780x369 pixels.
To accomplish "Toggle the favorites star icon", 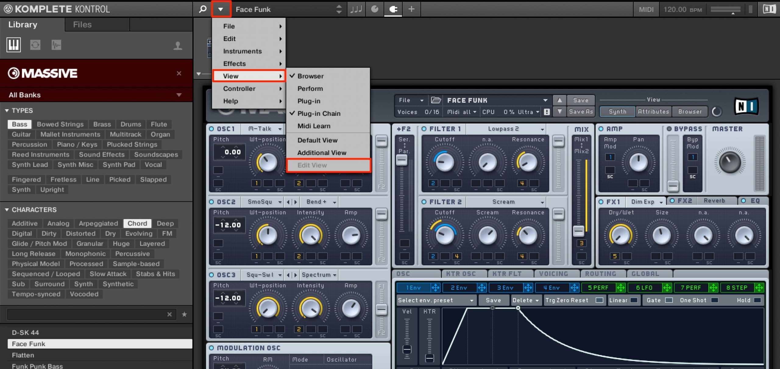I will 184,314.
